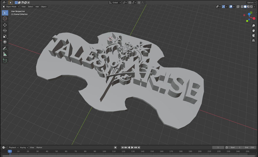
Task: Open the viewport View menu
Action: click(x=24, y=7)
